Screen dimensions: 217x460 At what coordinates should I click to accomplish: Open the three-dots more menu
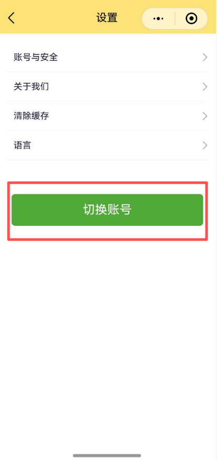coord(158,18)
